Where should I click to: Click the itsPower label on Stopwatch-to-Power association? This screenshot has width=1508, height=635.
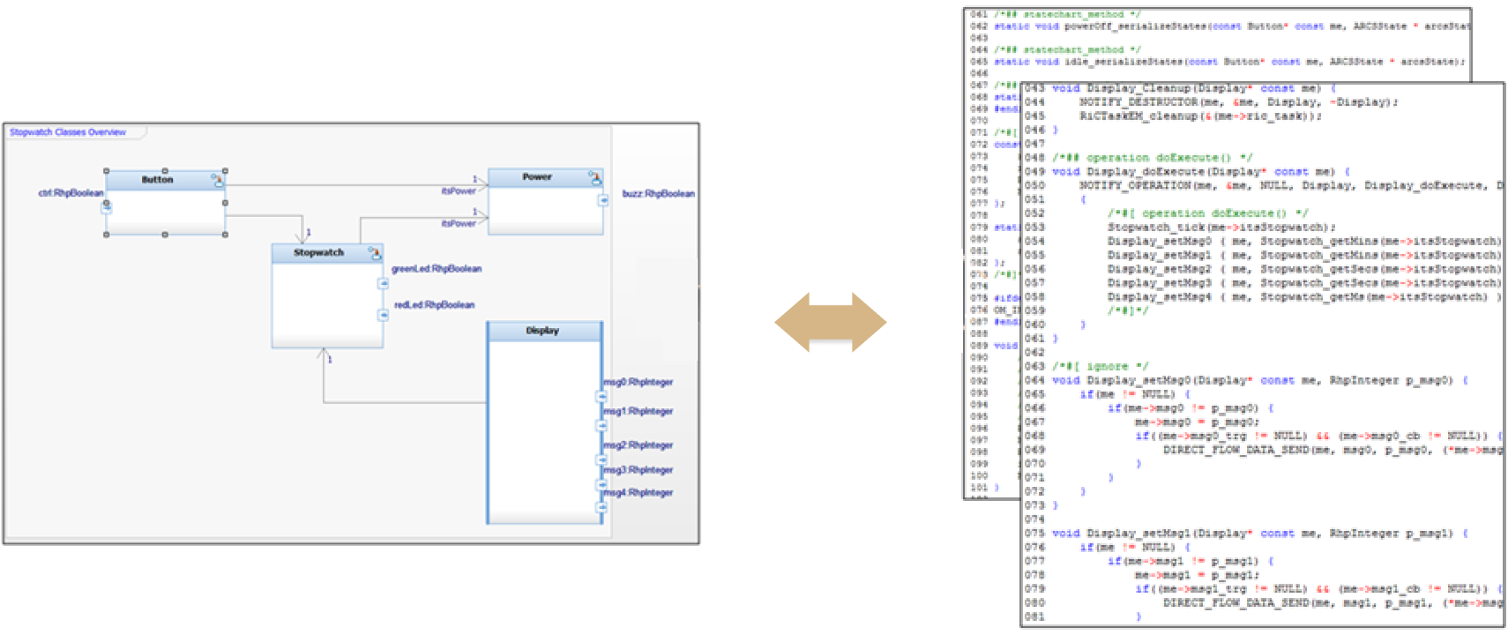[459, 224]
